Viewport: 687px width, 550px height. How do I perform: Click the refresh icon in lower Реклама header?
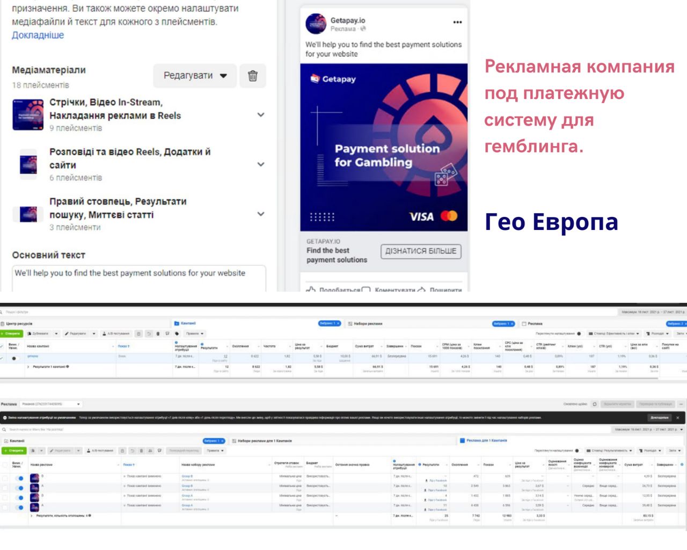point(595,404)
